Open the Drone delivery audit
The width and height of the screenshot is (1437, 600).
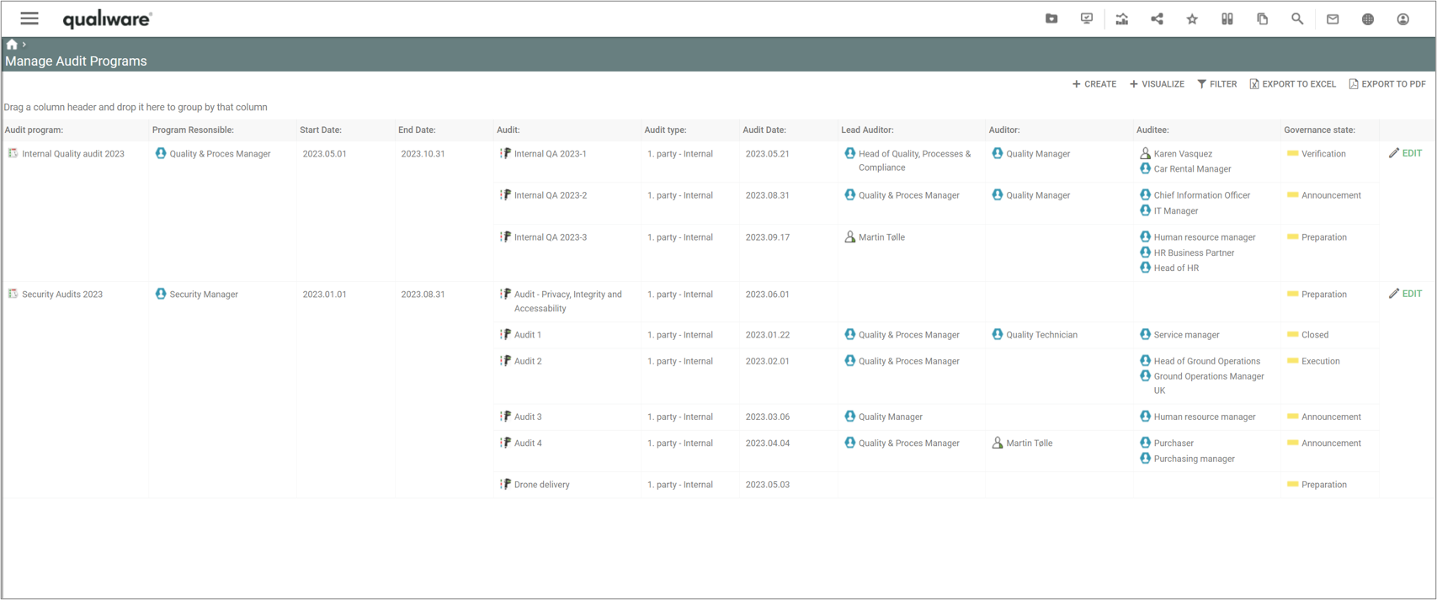coord(542,485)
